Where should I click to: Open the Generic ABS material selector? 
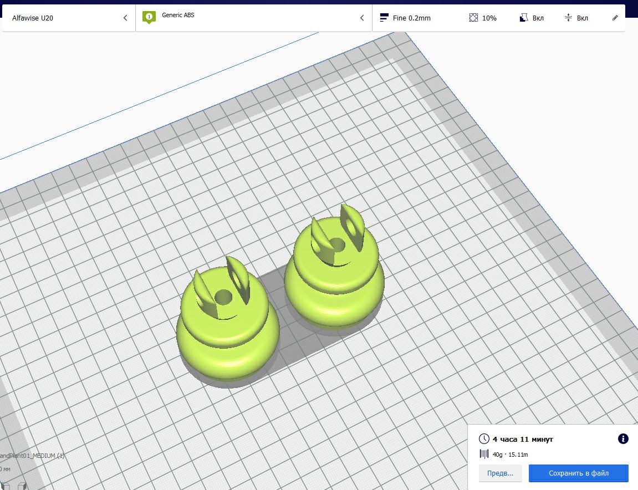(253, 18)
